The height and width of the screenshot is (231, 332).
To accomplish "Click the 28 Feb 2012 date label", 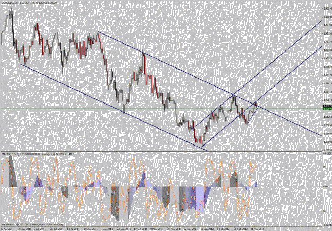I will 240,229.
